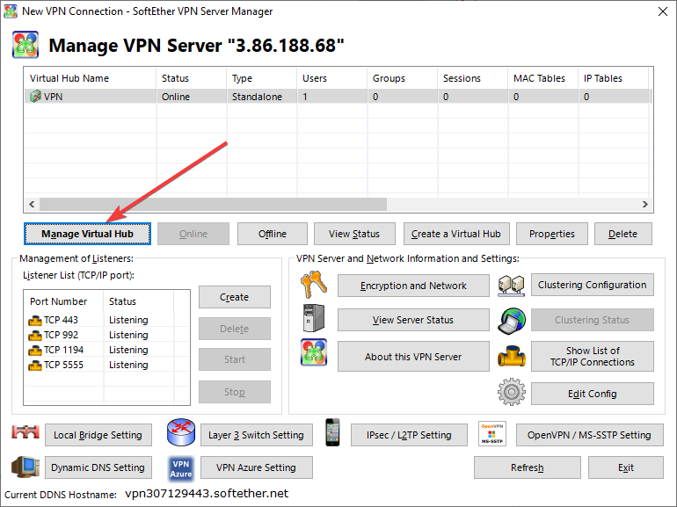This screenshot has height=507, width=677.
Task: Click the server tower icon beside View Server Status
Action: pos(313,320)
